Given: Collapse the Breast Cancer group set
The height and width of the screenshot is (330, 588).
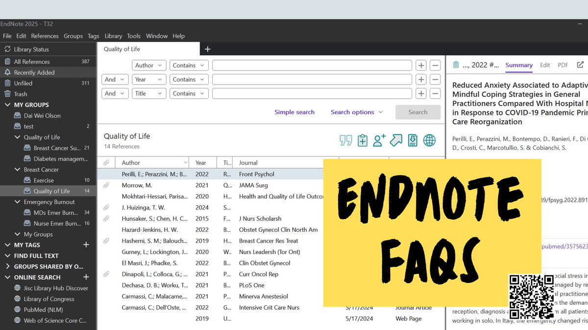Looking at the screenshot, I should (18, 170).
